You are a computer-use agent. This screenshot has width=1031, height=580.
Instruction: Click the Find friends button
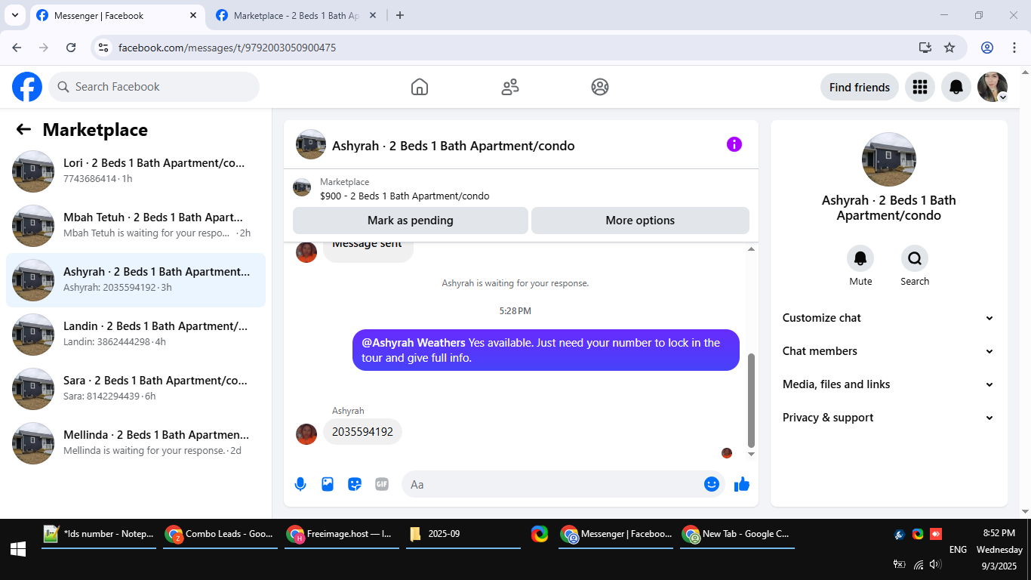click(x=860, y=87)
